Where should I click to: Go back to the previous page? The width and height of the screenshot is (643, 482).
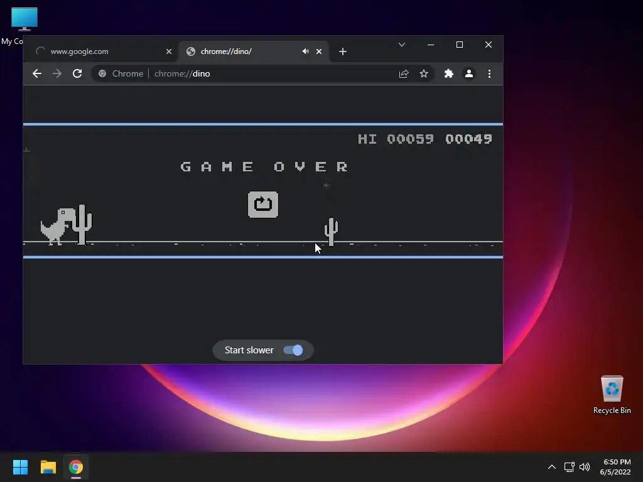[x=37, y=73]
